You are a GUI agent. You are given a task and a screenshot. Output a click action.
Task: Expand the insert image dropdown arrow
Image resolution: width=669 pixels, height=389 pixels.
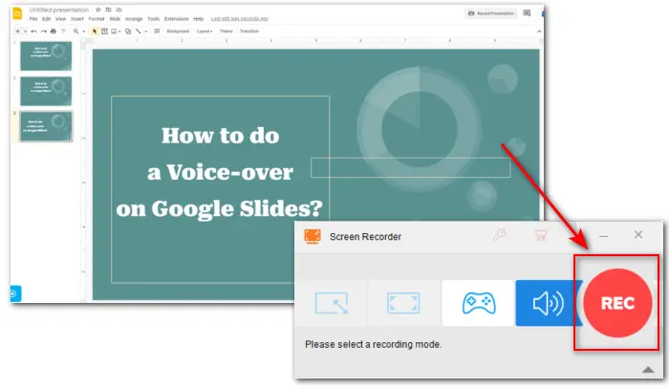[x=119, y=32]
